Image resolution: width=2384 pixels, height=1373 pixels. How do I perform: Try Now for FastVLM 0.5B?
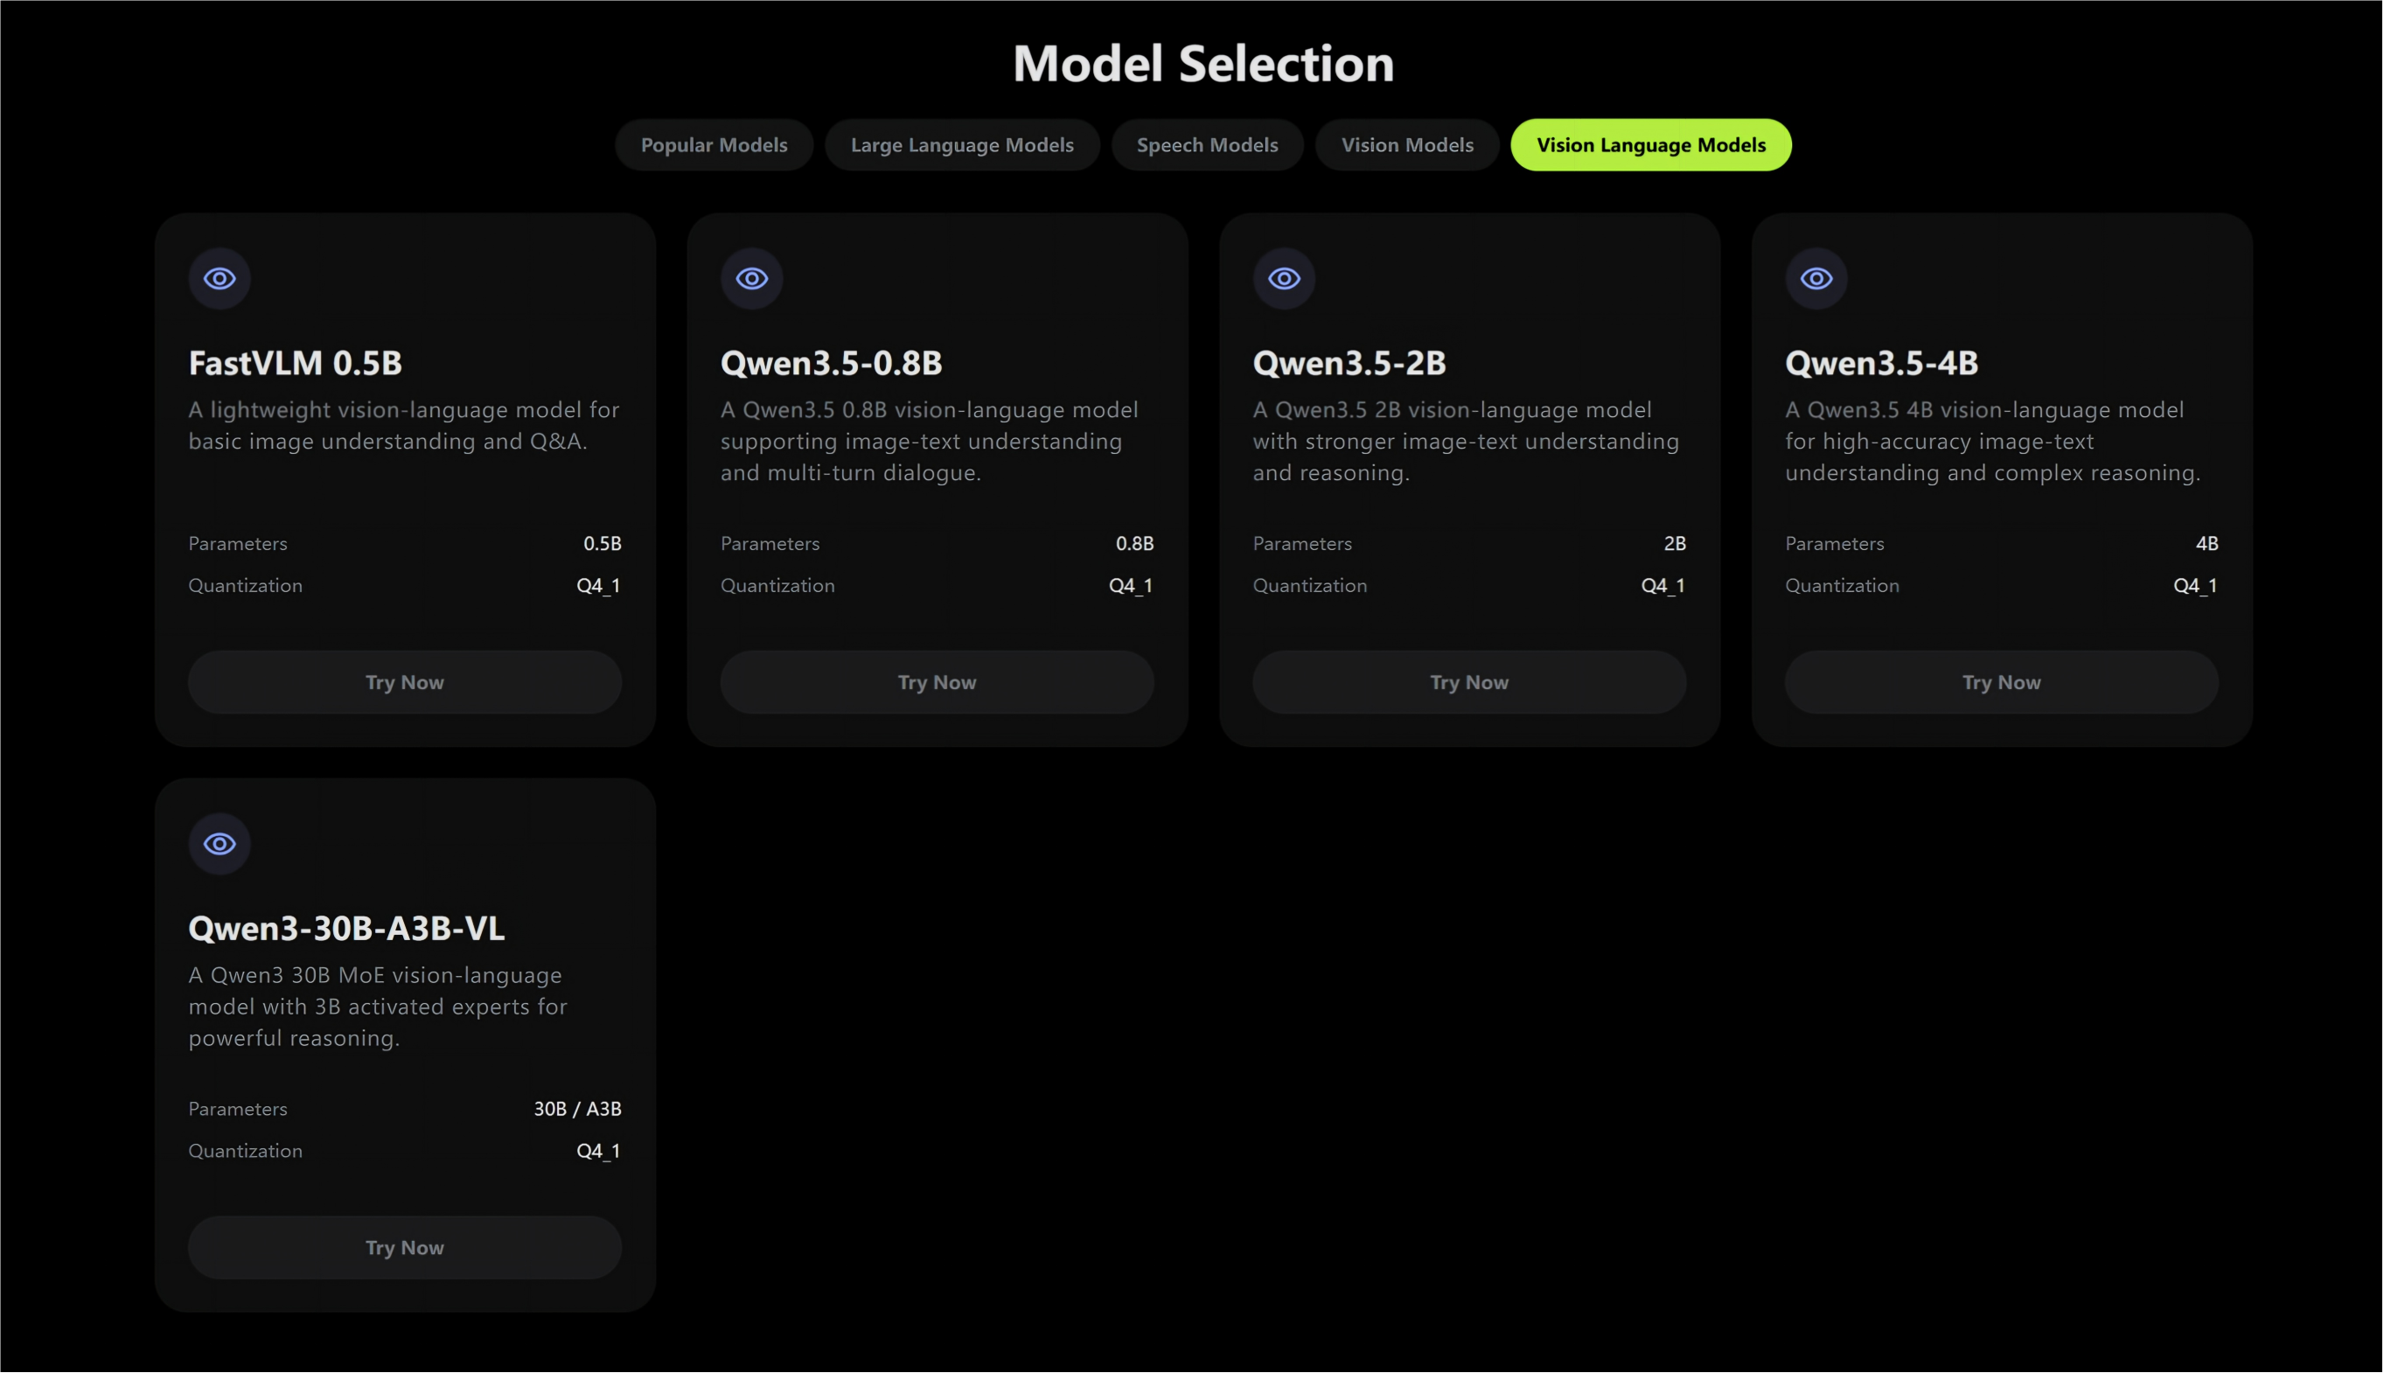(x=405, y=682)
